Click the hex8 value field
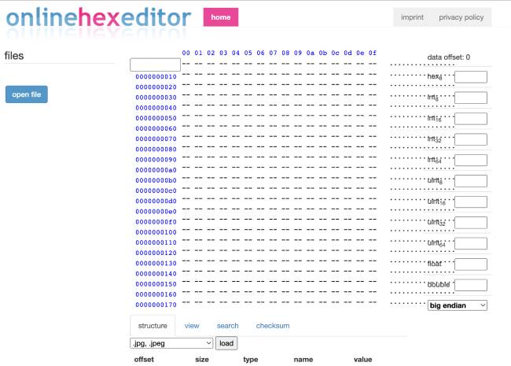This screenshot has height=366, width=511. coord(471,77)
